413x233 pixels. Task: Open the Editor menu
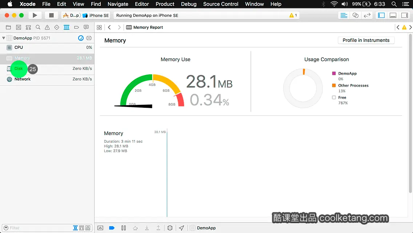(x=142, y=4)
